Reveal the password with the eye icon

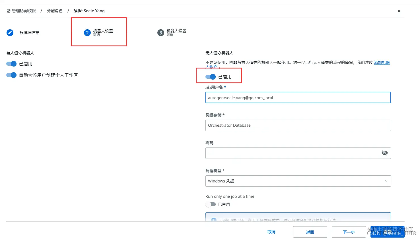(x=385, y=153)
